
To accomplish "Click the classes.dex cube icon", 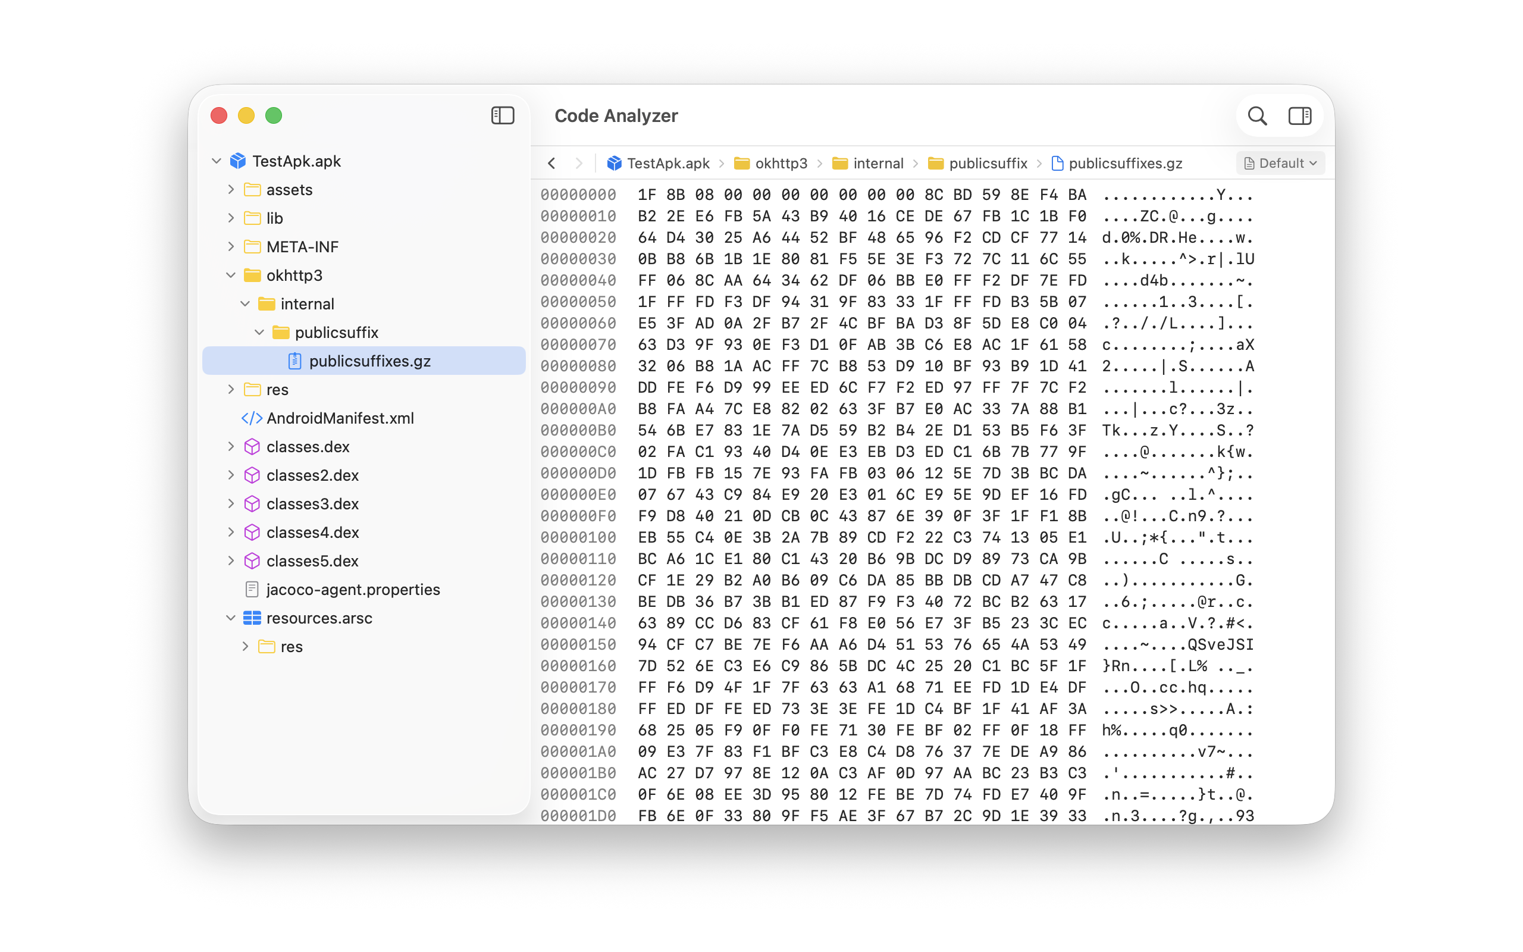I will tap(252, 446).
